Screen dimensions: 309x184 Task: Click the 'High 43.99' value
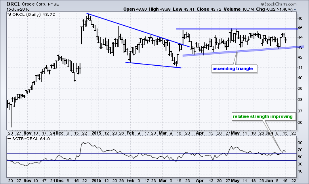pos(160,9)
